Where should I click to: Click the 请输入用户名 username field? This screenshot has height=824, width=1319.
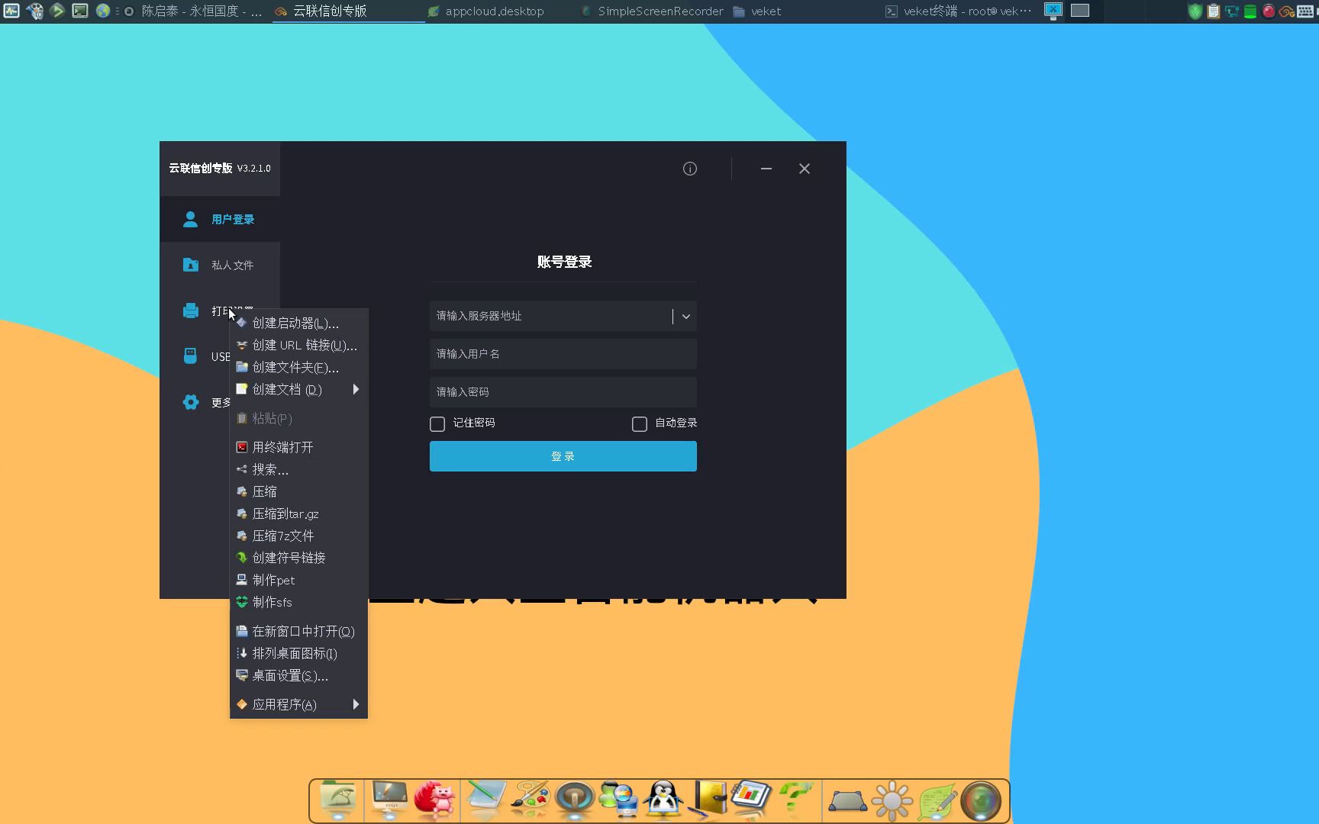coord(563,354)
